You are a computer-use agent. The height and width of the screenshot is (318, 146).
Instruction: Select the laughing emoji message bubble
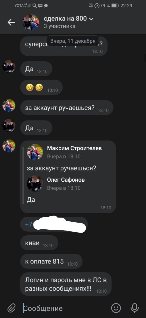41,87
